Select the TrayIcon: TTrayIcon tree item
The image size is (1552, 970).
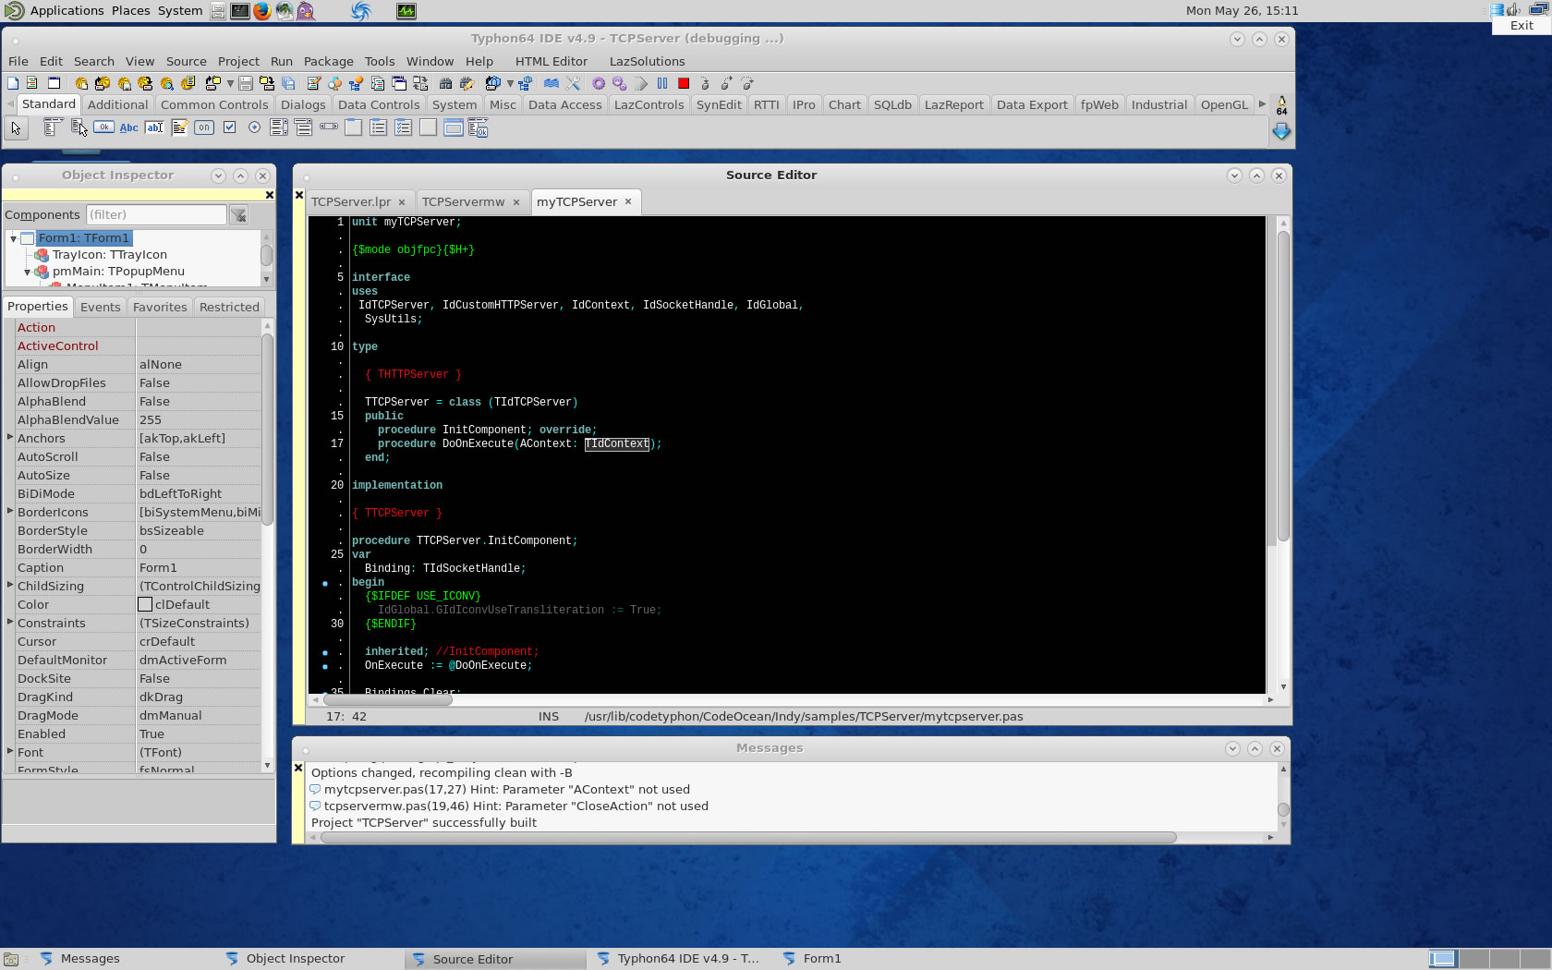(x=109, y=255)
